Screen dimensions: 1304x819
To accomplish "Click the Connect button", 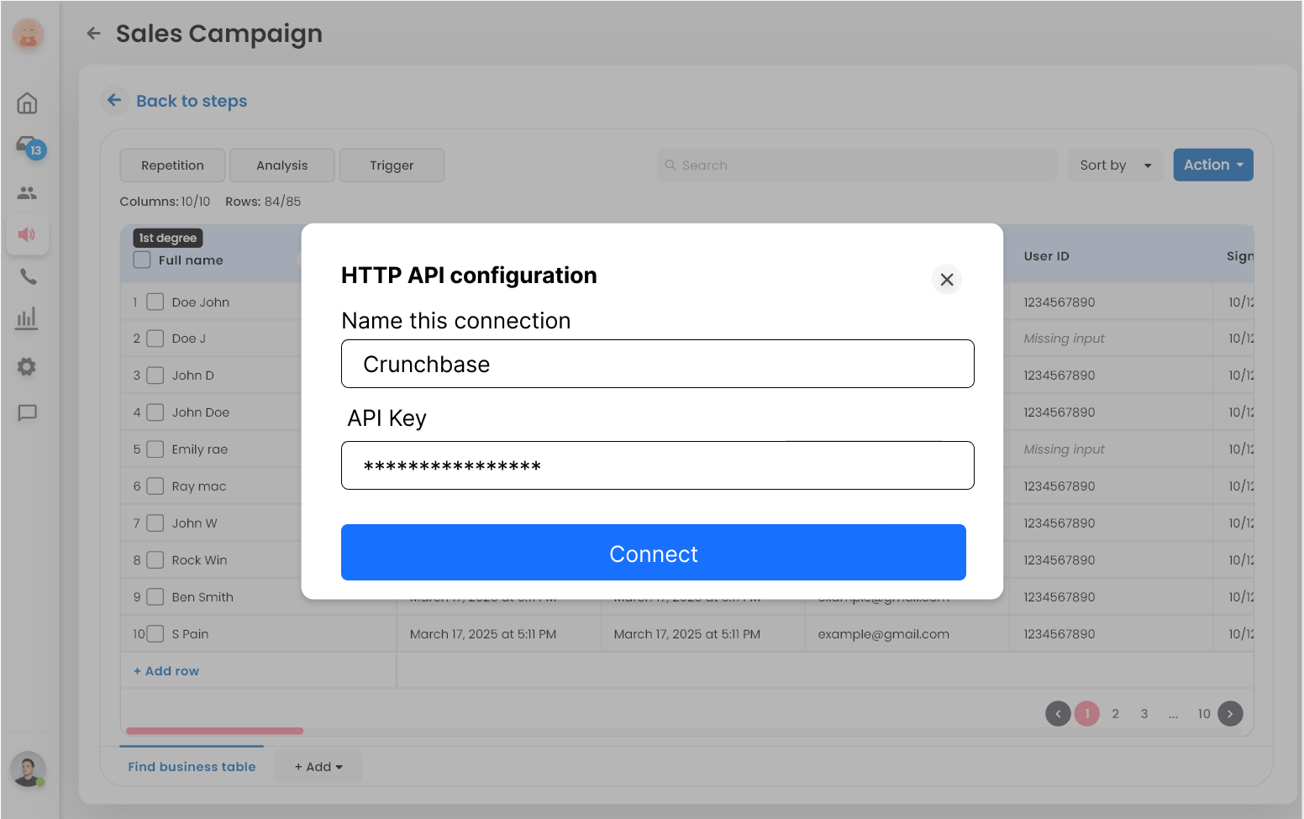I will (x=654, y=553).
